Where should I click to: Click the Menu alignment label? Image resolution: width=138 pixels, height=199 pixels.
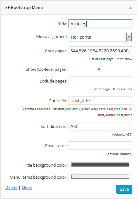pos(52,37)
